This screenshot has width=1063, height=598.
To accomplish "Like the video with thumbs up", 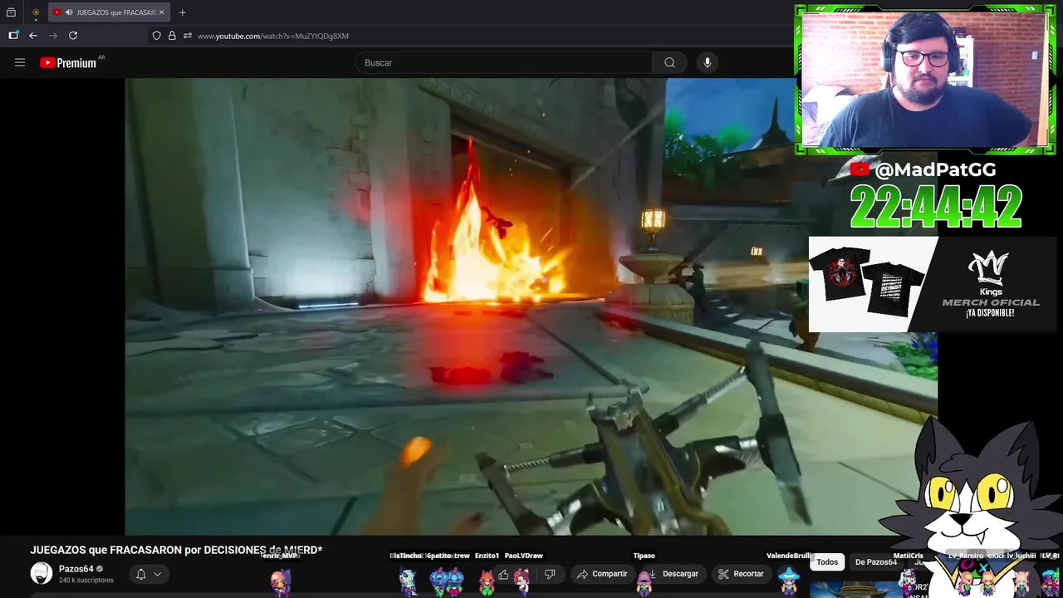I will pyautogui.click(x=503, y=574).
